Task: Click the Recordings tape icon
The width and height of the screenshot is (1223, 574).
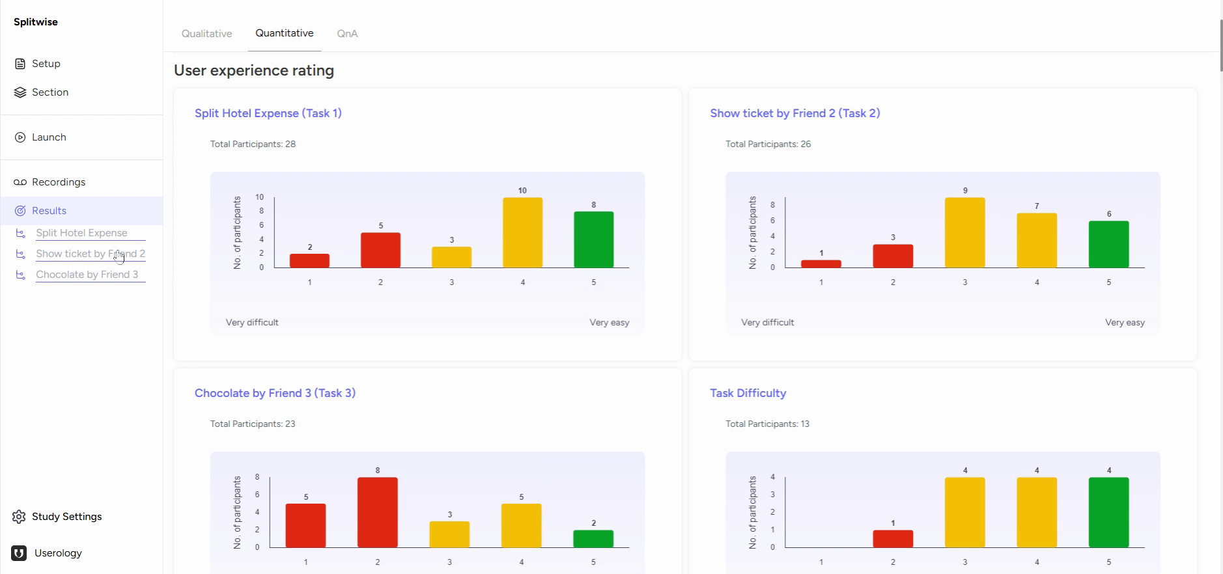Action: 20,182
